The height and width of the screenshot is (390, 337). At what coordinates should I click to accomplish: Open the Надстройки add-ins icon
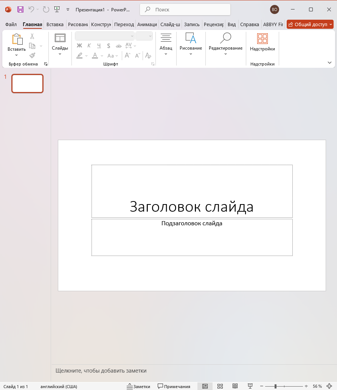pos(262,39)
